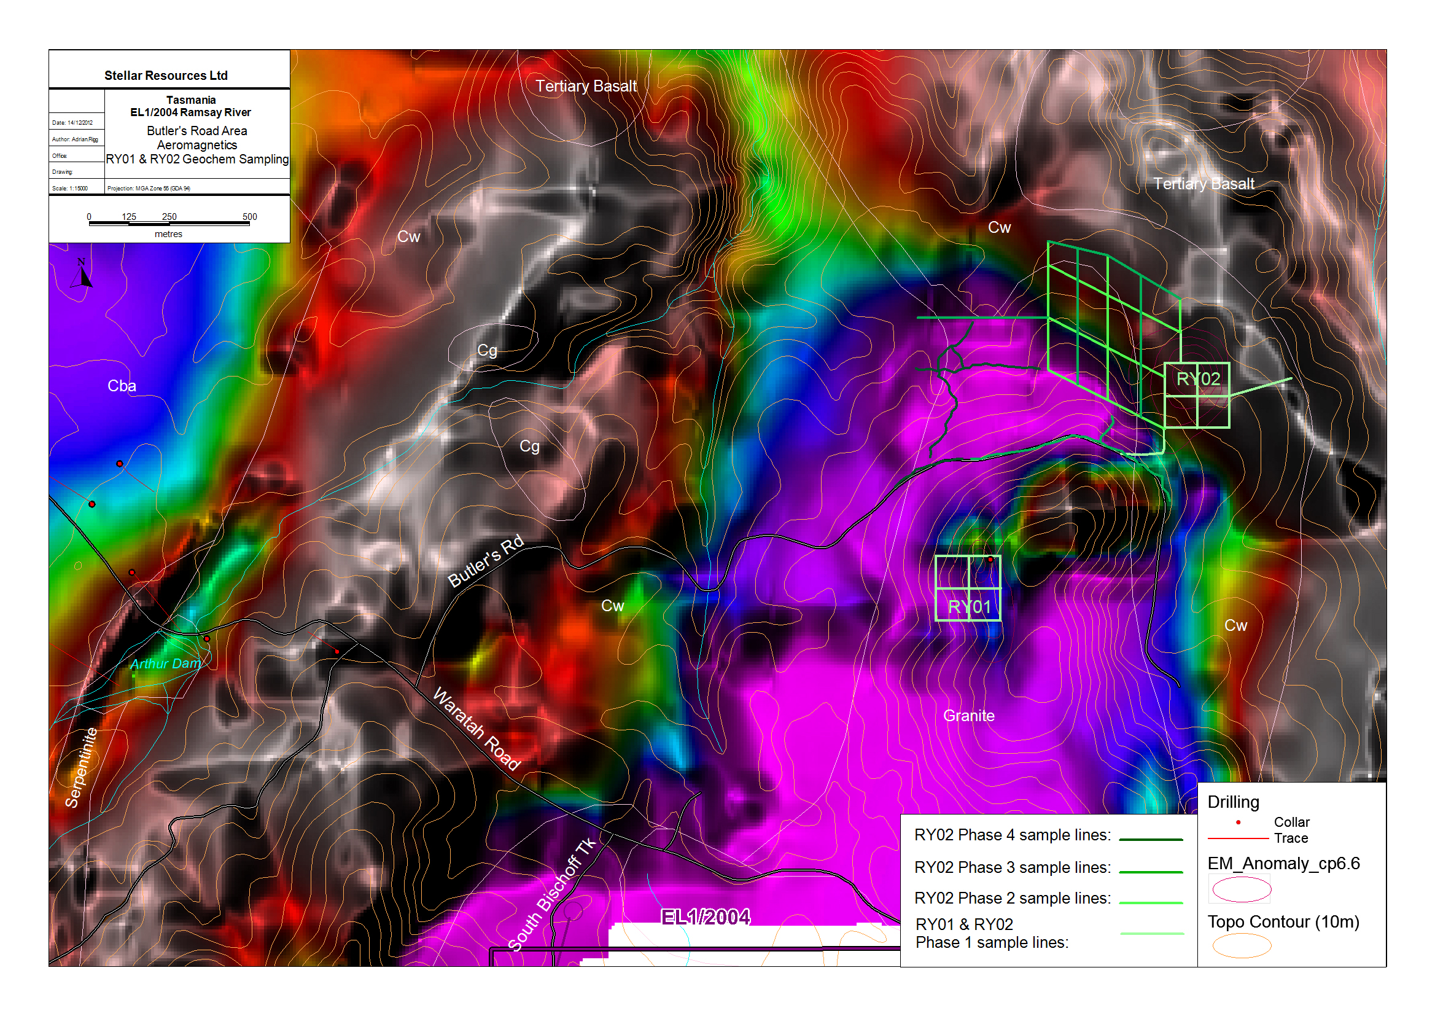
Task: Click the RY01 sample grid box
Action: point(967,588)
